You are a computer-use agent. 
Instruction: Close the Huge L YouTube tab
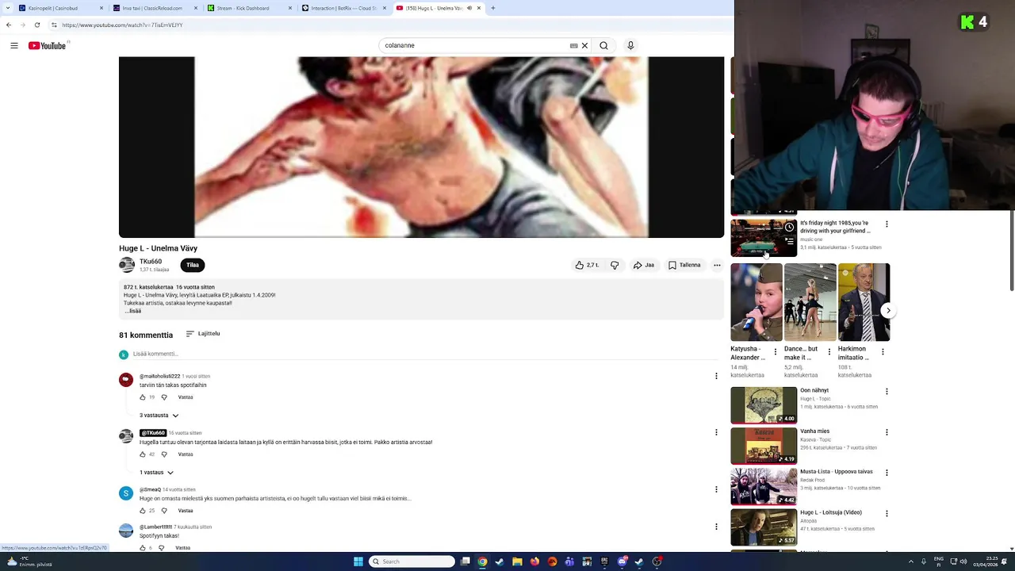478,8
